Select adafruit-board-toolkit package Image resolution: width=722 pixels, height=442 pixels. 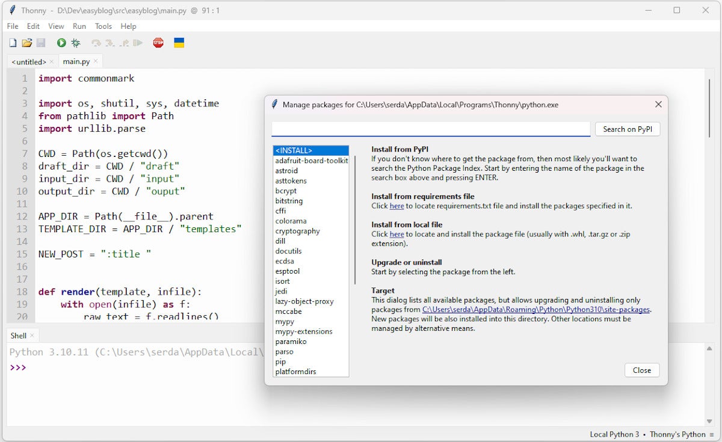(x=310, y=161)
